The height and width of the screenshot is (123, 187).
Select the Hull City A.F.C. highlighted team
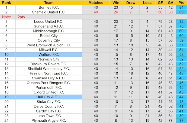49,97
